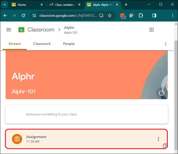Click the Alphr banner title

coord(23,76)
